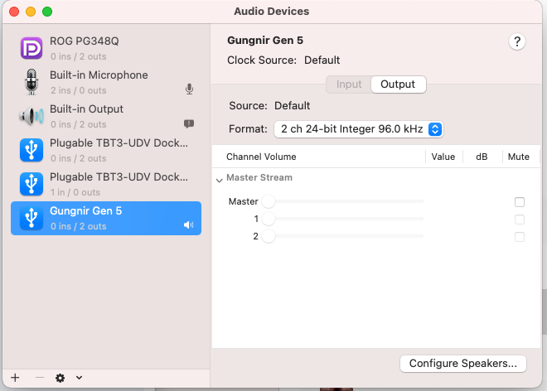Click USB icon of Plugable Dock 0 ins / 2 outs

(x=31, y=150)
